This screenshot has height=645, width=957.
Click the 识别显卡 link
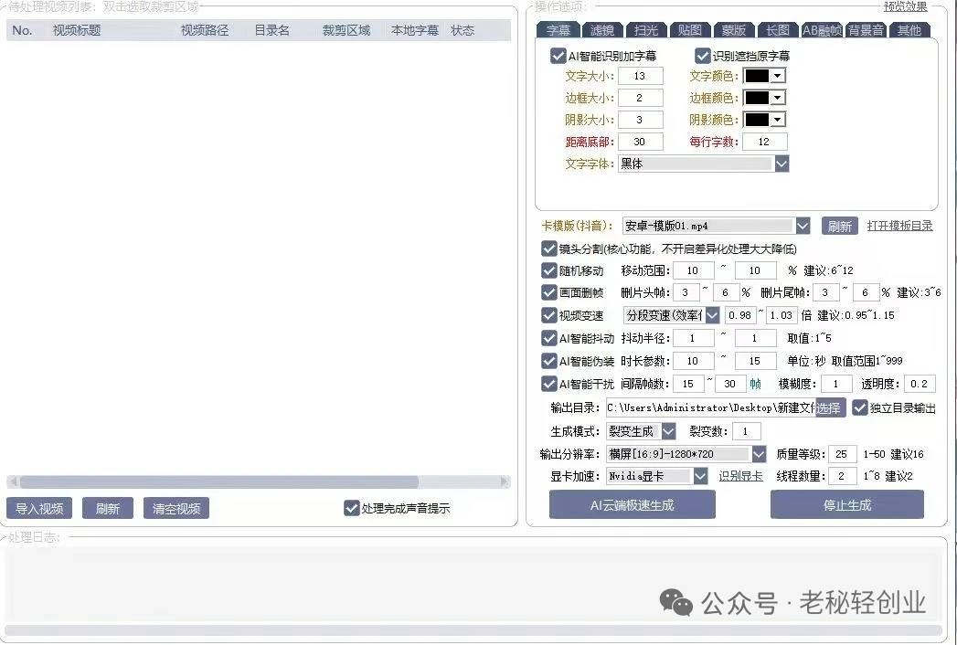(740, 476)
